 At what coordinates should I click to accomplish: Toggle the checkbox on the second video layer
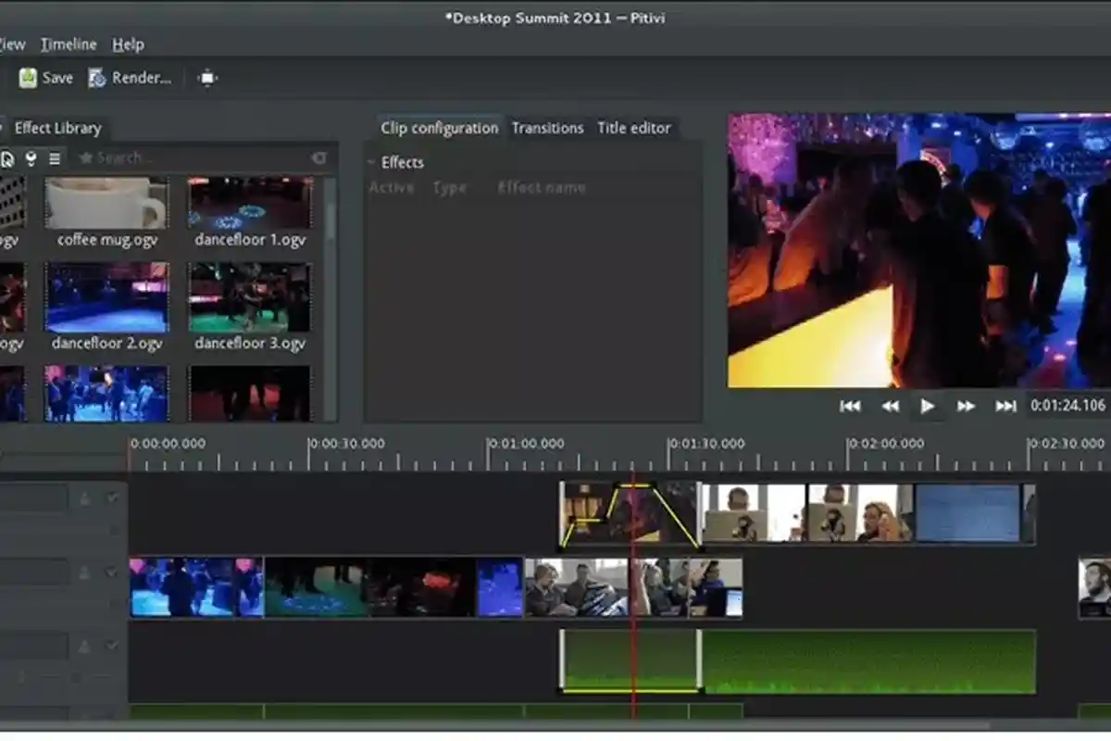click(x=113, y=571)
